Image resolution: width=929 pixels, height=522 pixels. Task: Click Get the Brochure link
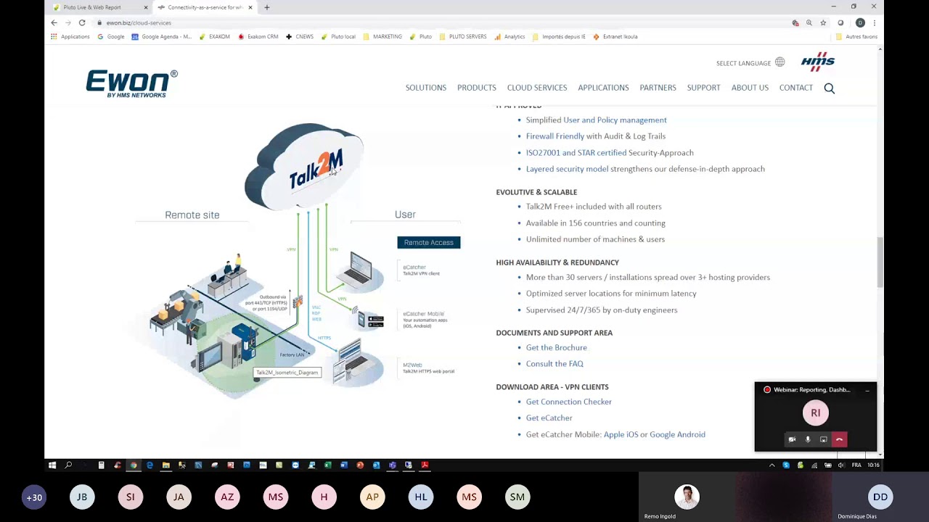point(557,348)
